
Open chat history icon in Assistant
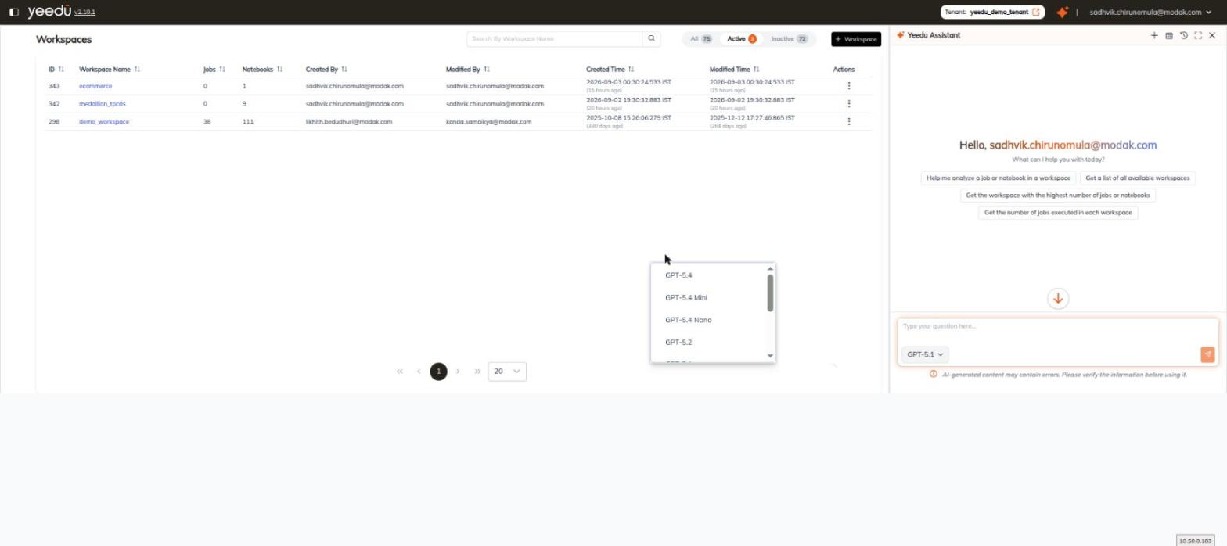(1184, 35)
